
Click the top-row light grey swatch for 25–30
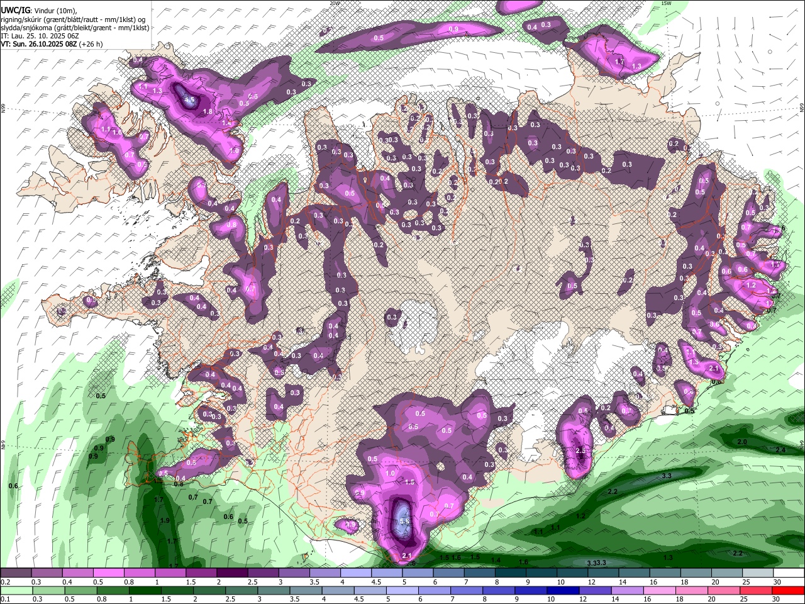(x=758, y=573)
